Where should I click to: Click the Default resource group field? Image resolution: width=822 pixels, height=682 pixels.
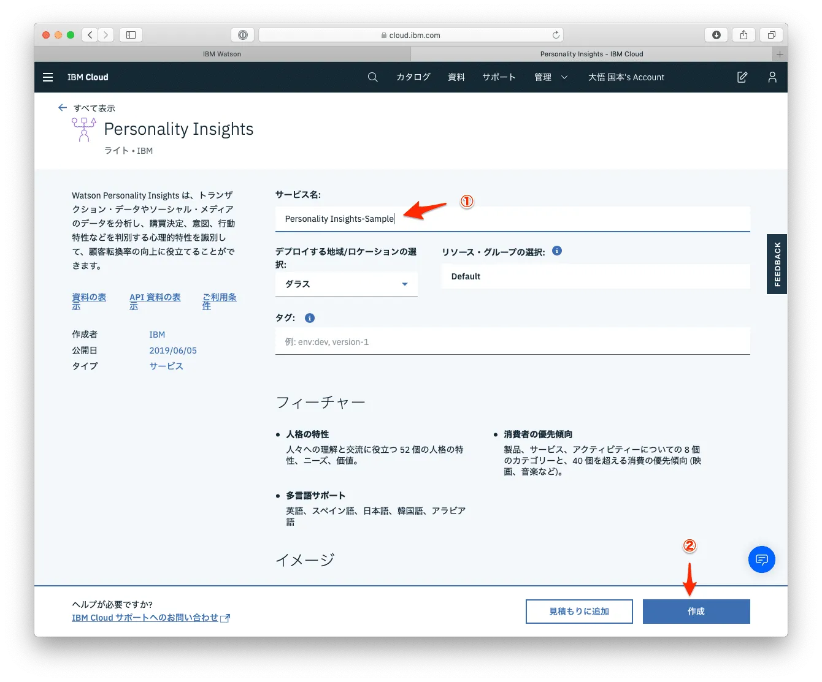click(x=596, y=276)
